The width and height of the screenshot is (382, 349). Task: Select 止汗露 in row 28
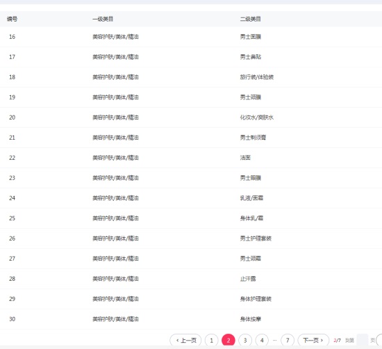tap(248, 279)
